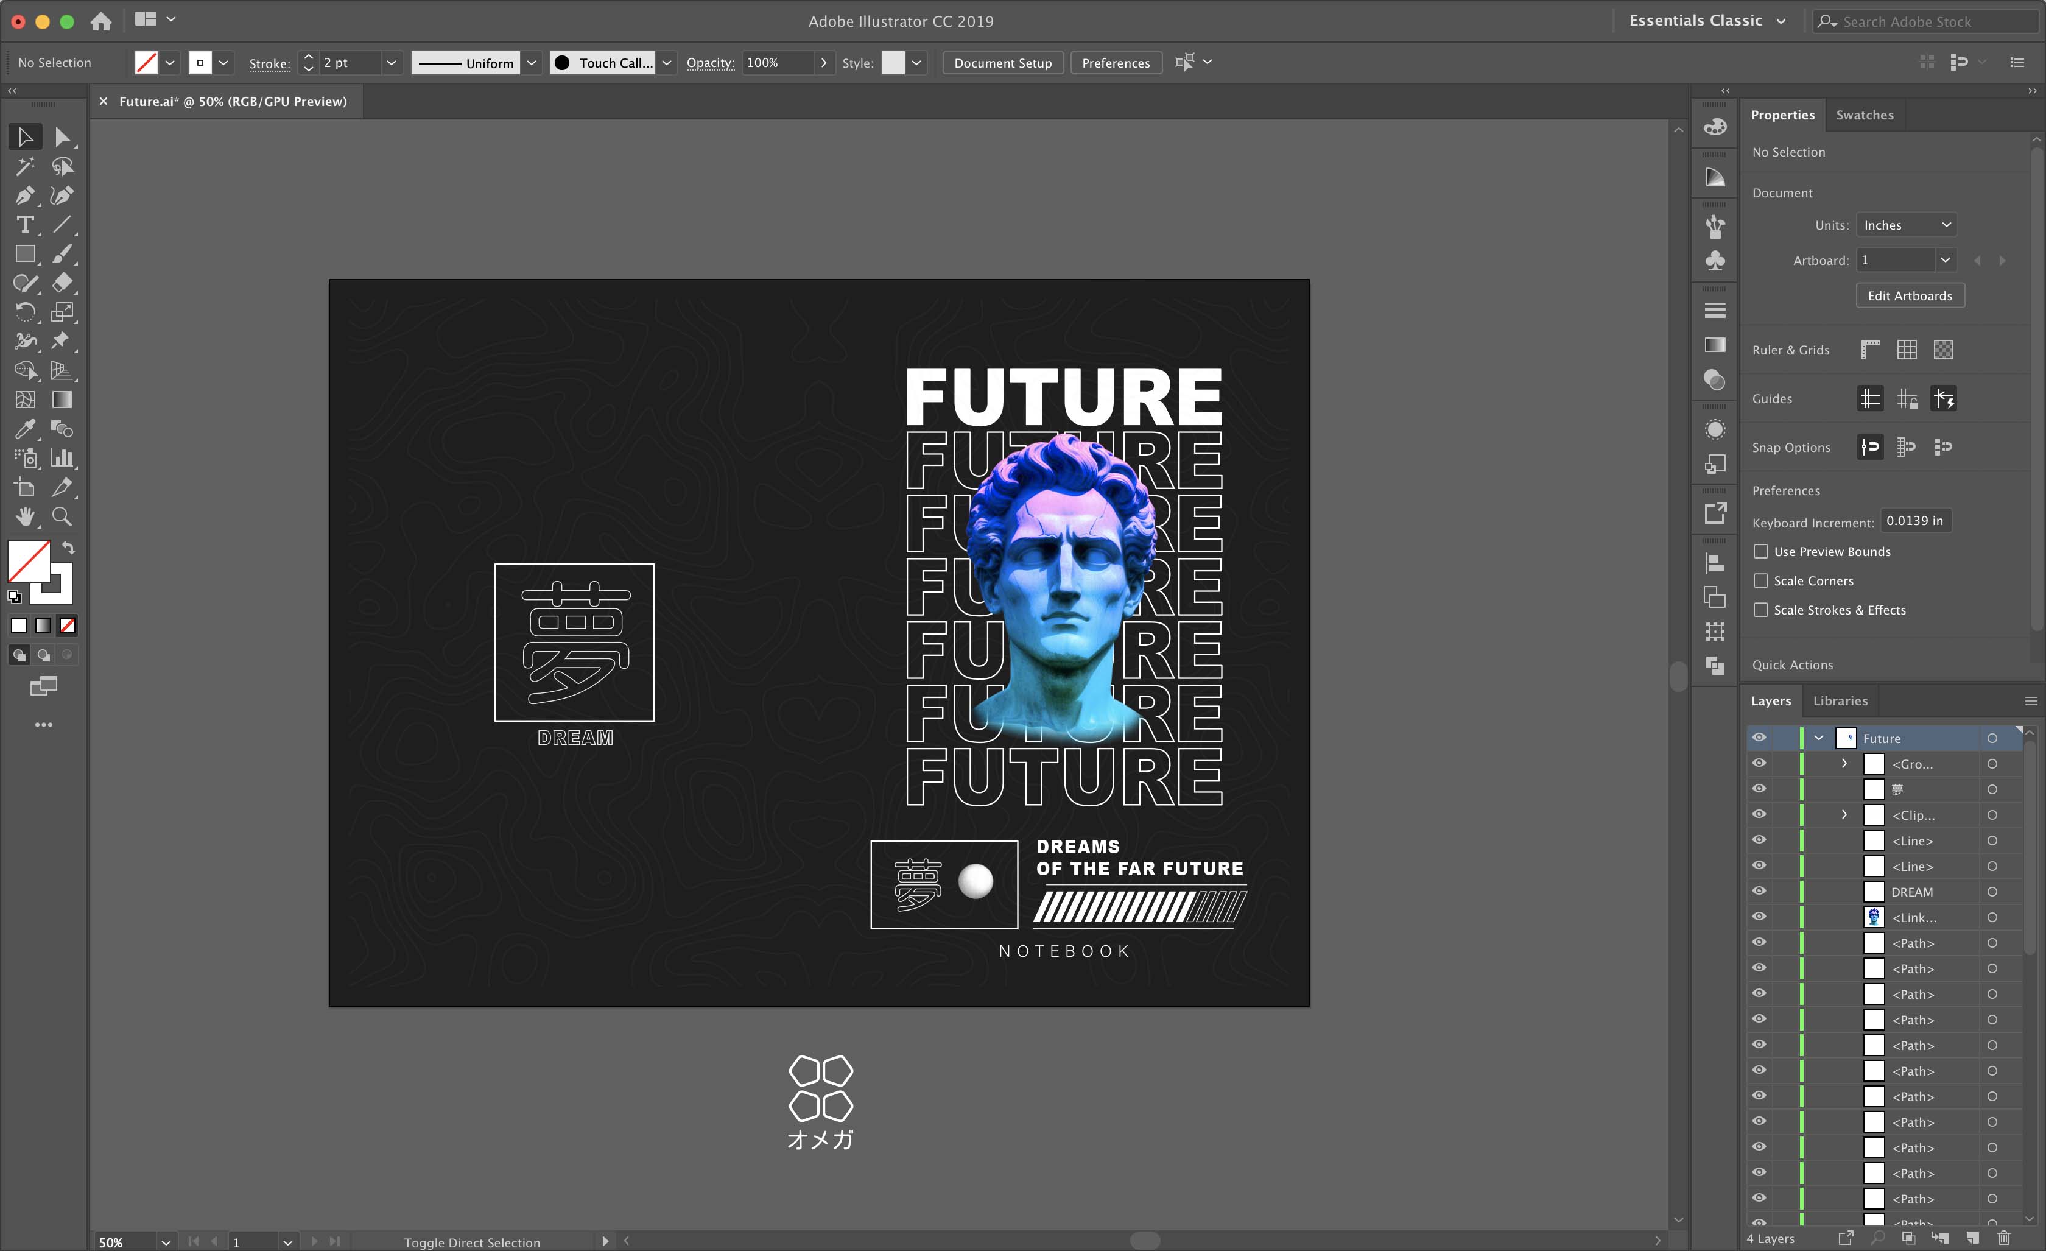The image size is (2046, 1251).
Task: Select the Future.ai document tab
Action: (233, 101)
